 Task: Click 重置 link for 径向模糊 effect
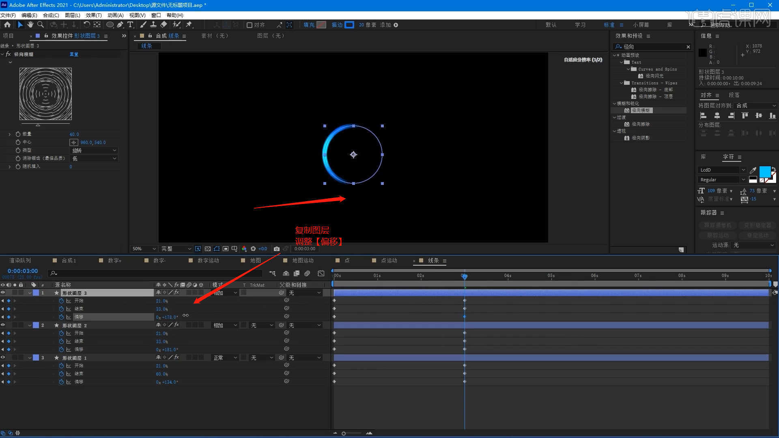(74, 54)
